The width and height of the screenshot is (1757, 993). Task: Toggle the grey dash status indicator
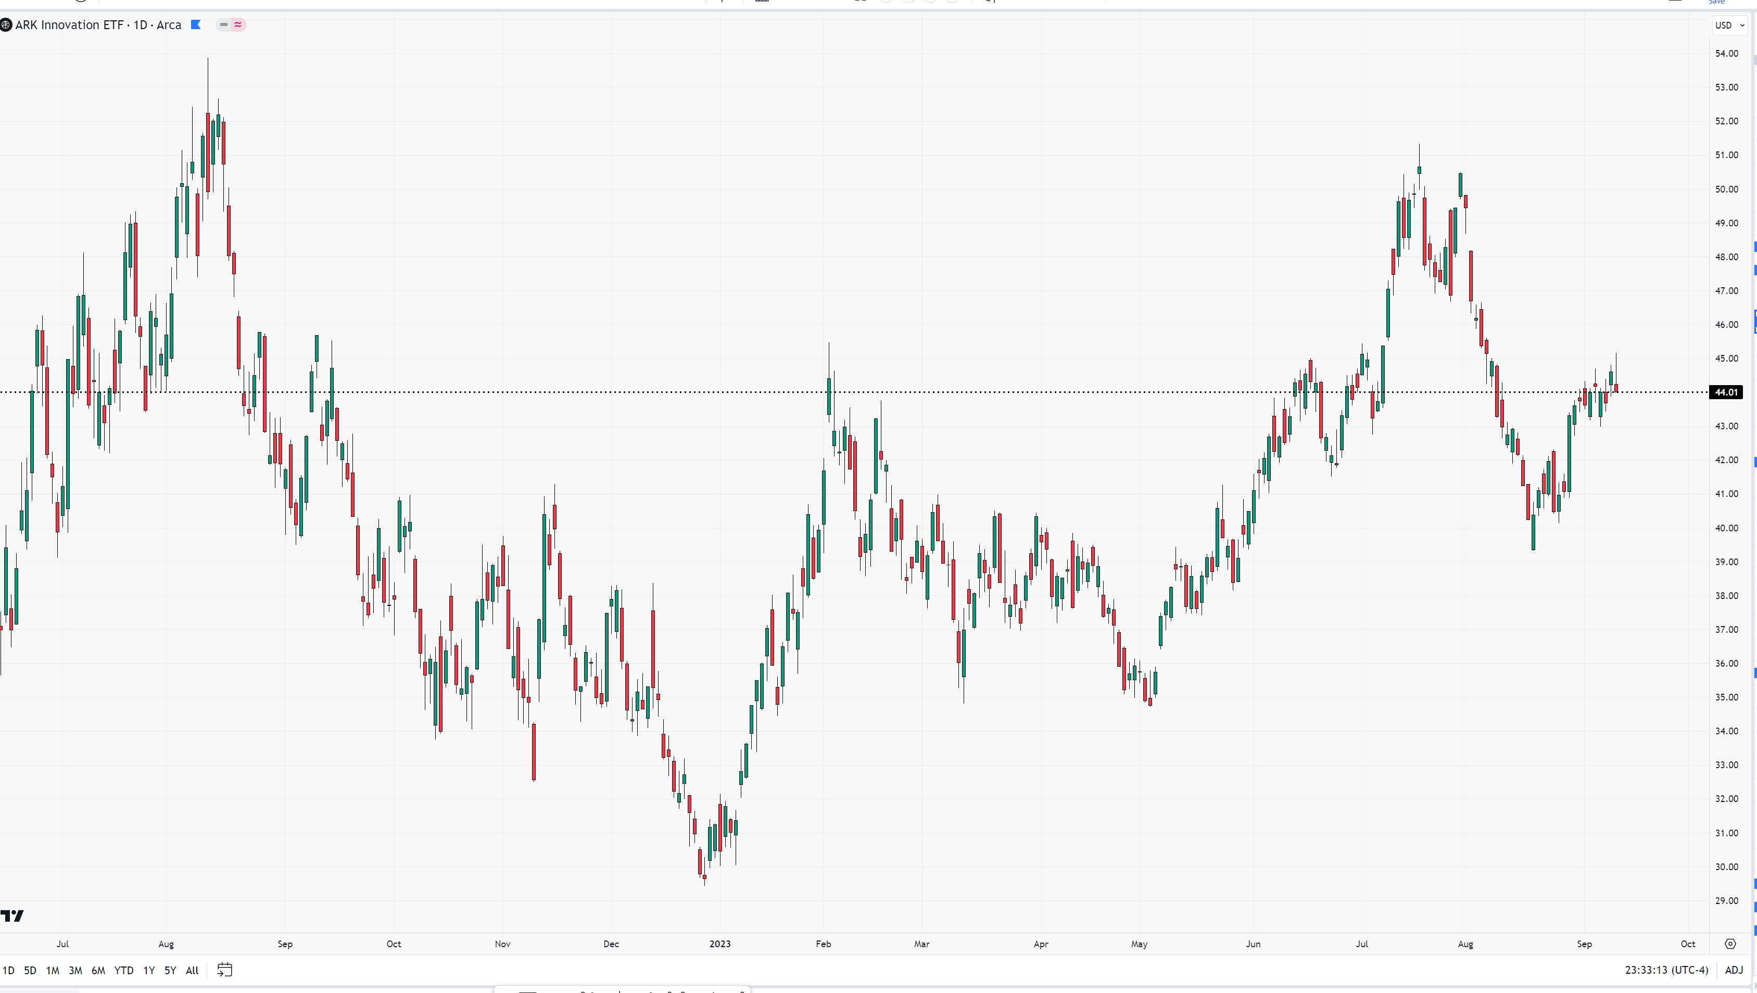[224, 24]
